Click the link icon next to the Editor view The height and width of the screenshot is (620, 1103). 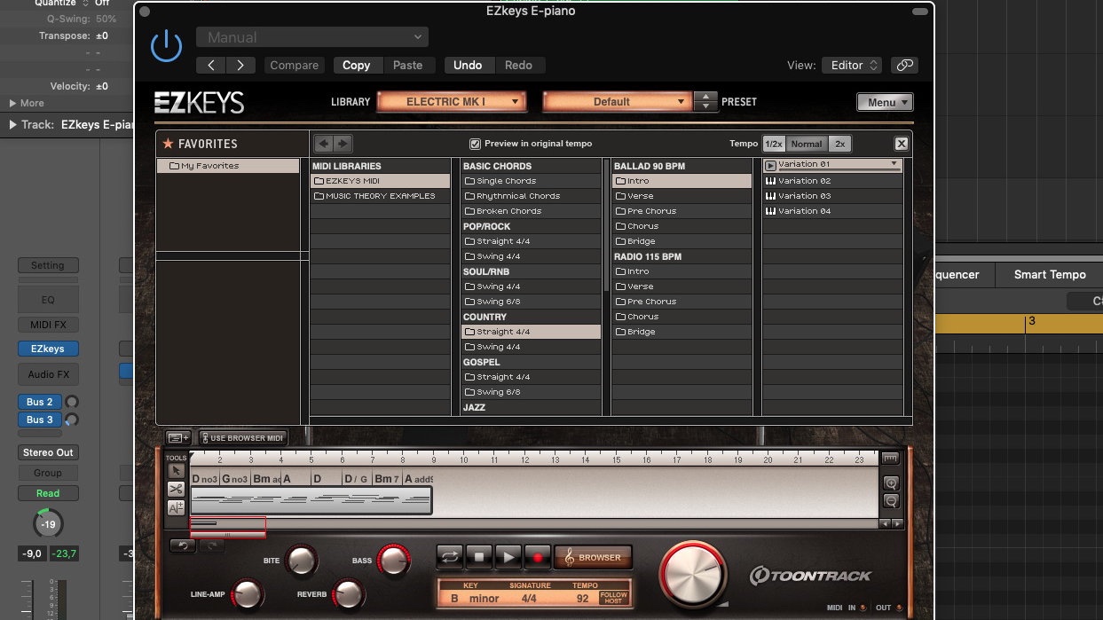pos(904,65)
